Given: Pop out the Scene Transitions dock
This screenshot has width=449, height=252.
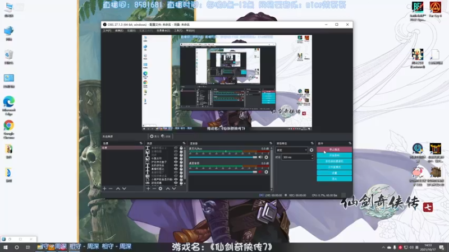Looking at the screenshot, I should (312, 143).
